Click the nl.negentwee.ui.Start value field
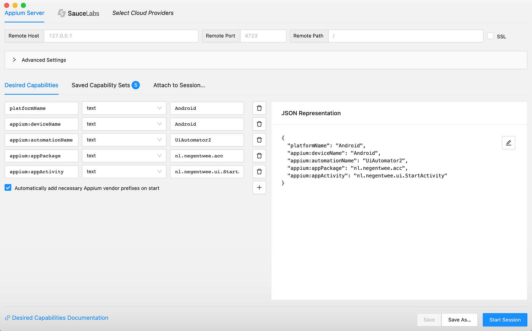532x331 pixels. [x=207, y=172]
